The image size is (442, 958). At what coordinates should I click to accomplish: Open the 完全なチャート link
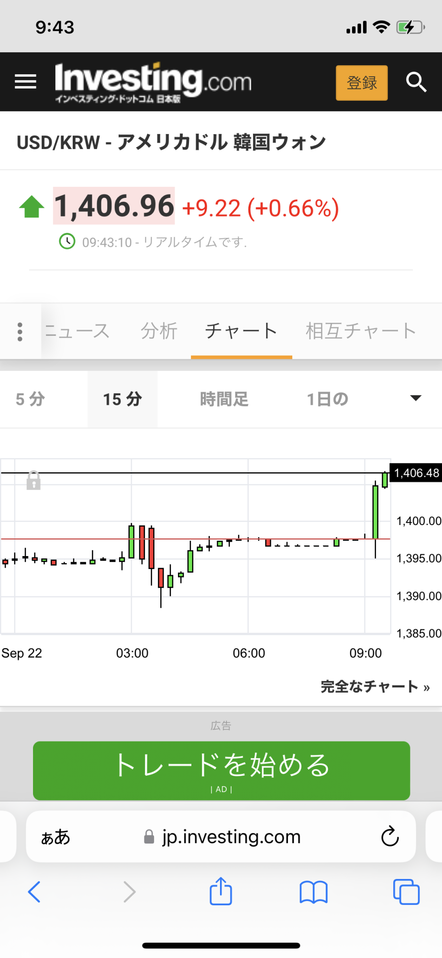coord(375,686)
